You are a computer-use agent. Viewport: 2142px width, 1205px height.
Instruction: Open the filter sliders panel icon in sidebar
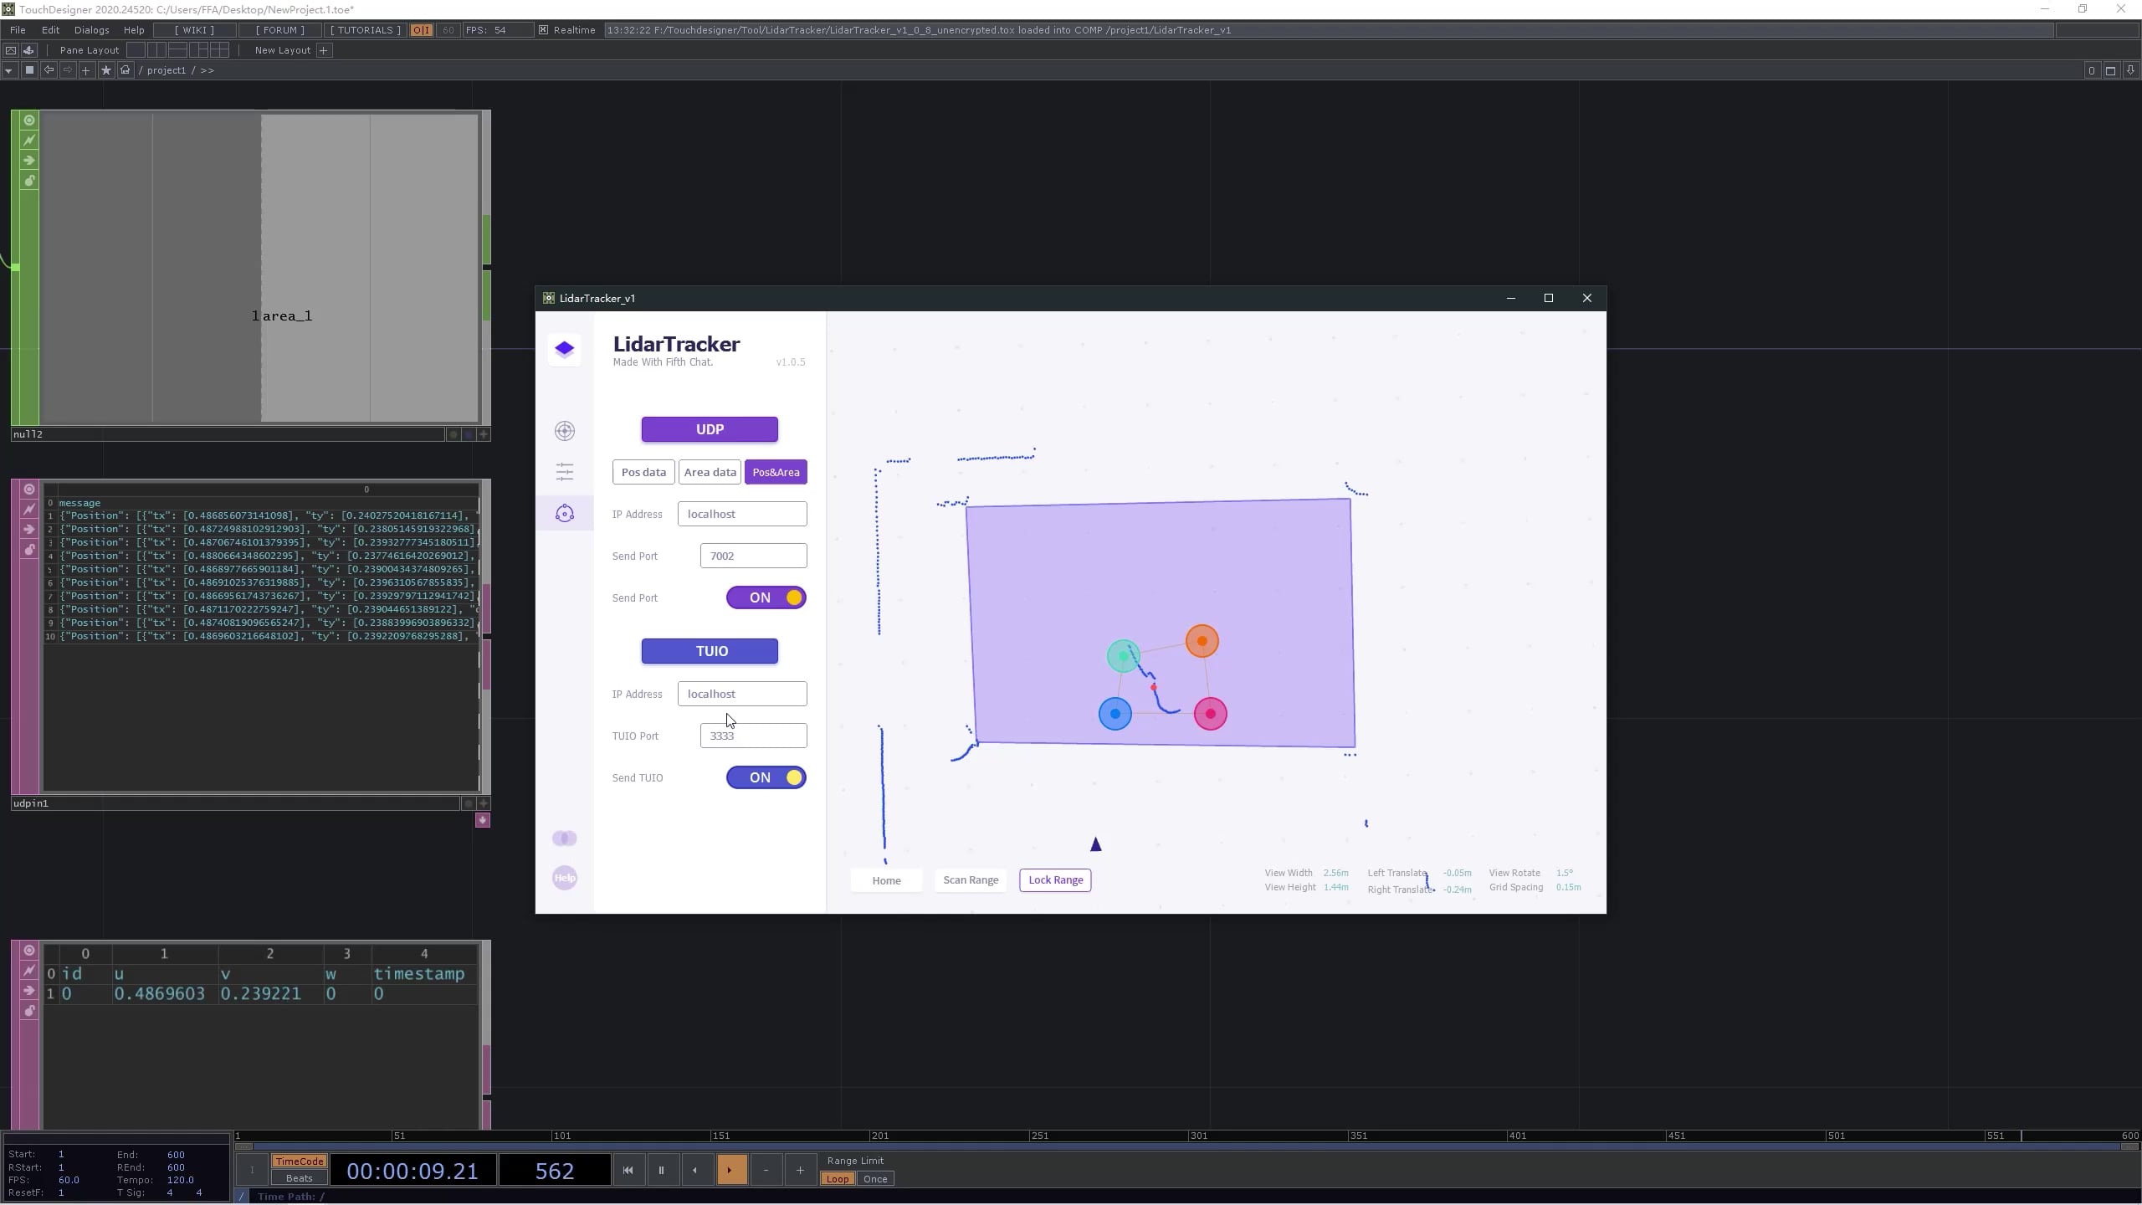[x=564, y=471]
